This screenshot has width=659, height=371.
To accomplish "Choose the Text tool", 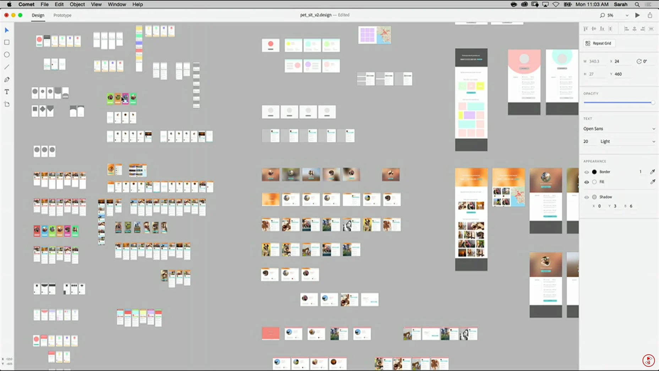I will (7, 92).
